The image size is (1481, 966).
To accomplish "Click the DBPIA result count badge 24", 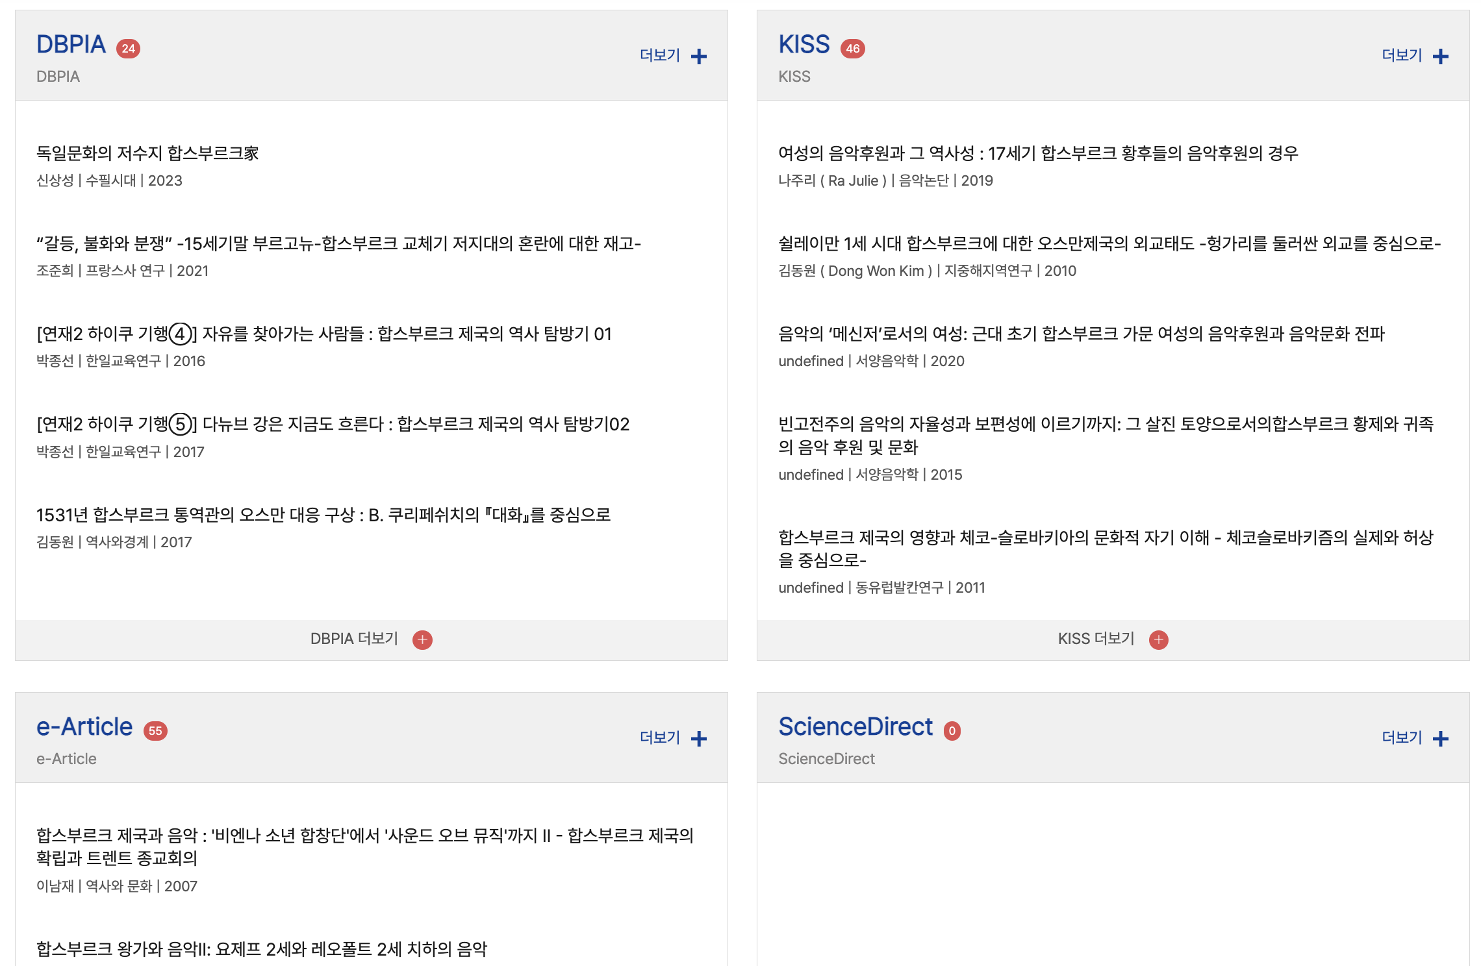I will click(x=128, y=49).
